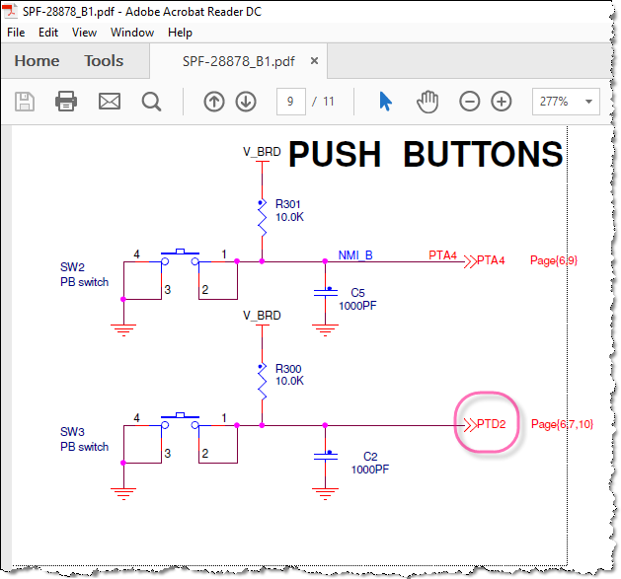Switch to the Home tab

37,61
